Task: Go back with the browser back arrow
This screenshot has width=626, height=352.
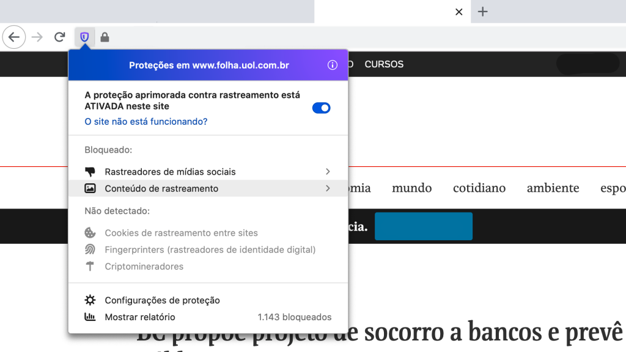Action: tap(14, 37)
